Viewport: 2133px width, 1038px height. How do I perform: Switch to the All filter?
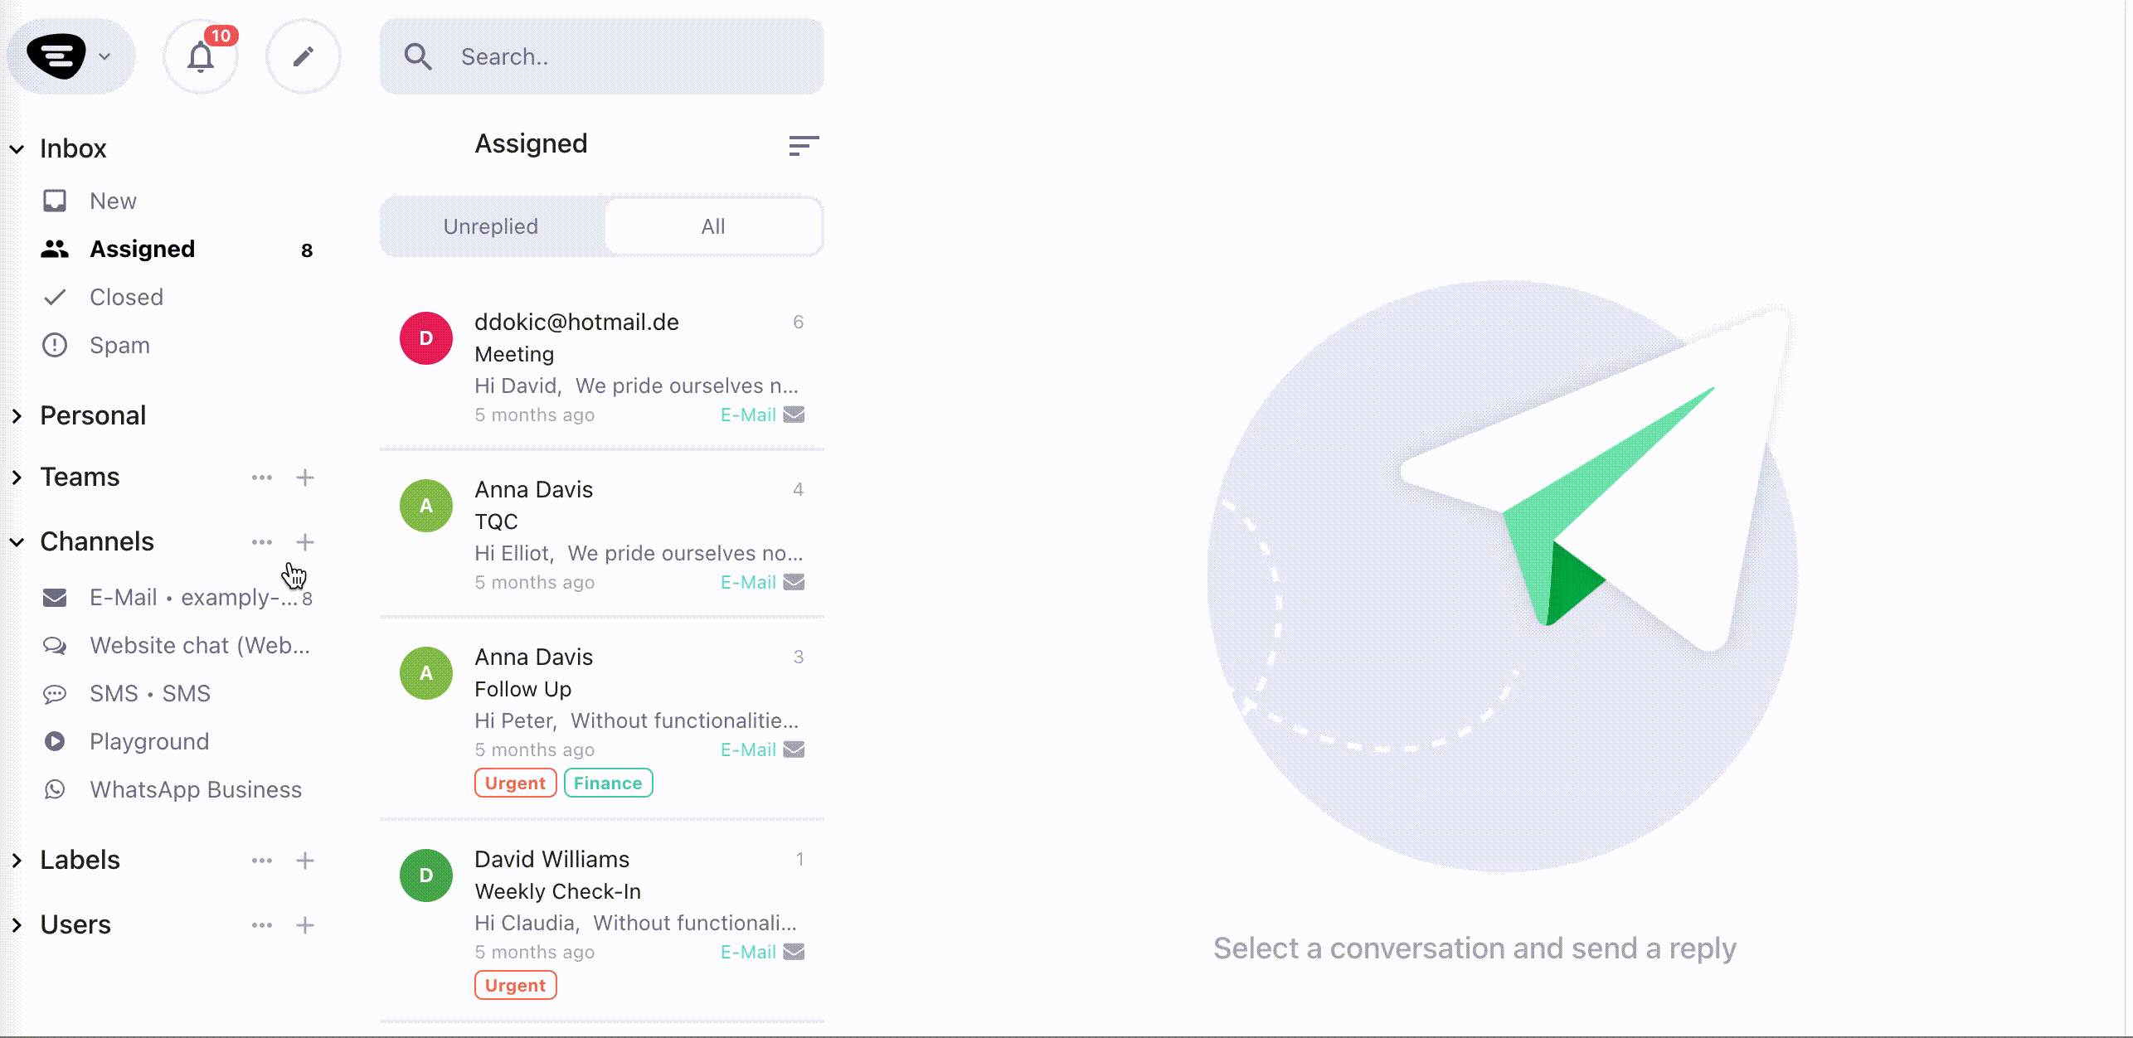[713, 226]
